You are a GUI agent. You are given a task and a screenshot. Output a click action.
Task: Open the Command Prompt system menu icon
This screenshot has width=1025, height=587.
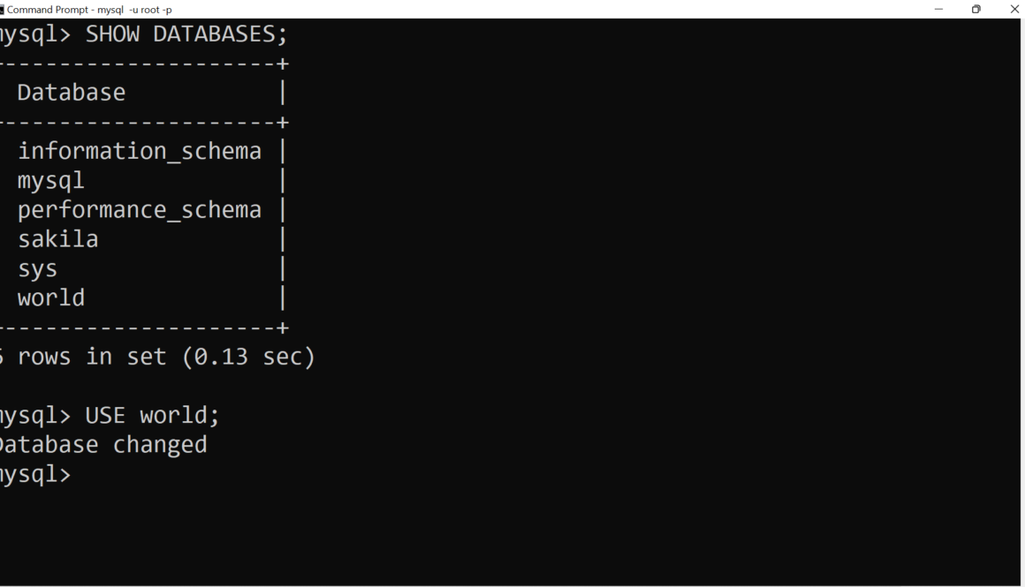point(3,9)
